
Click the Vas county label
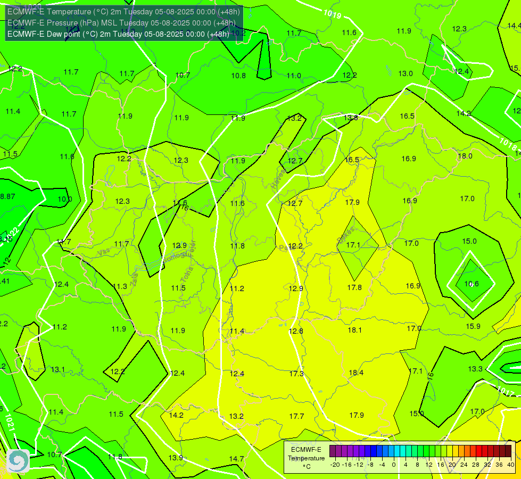coord(104,253)
